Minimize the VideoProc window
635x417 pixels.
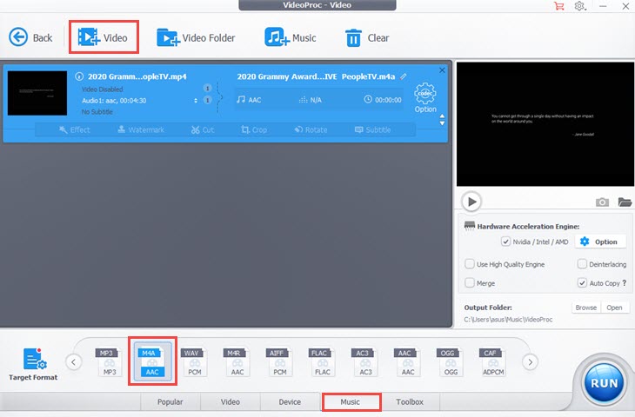(603, 6)
